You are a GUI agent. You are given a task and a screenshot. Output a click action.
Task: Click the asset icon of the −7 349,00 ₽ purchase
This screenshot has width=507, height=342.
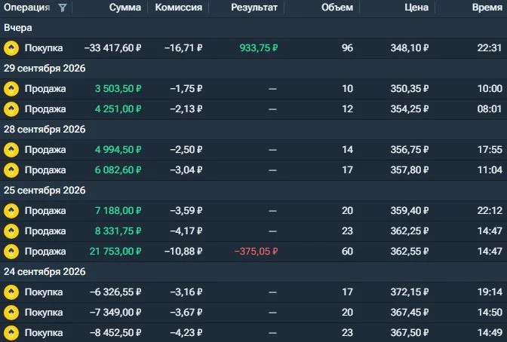click(x=11, y=313)
